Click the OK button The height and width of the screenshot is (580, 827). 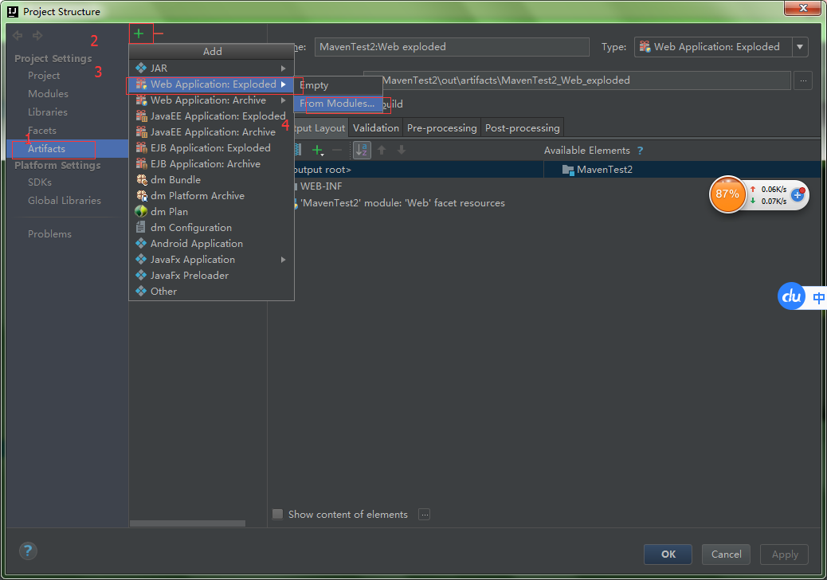click(668, 555)
